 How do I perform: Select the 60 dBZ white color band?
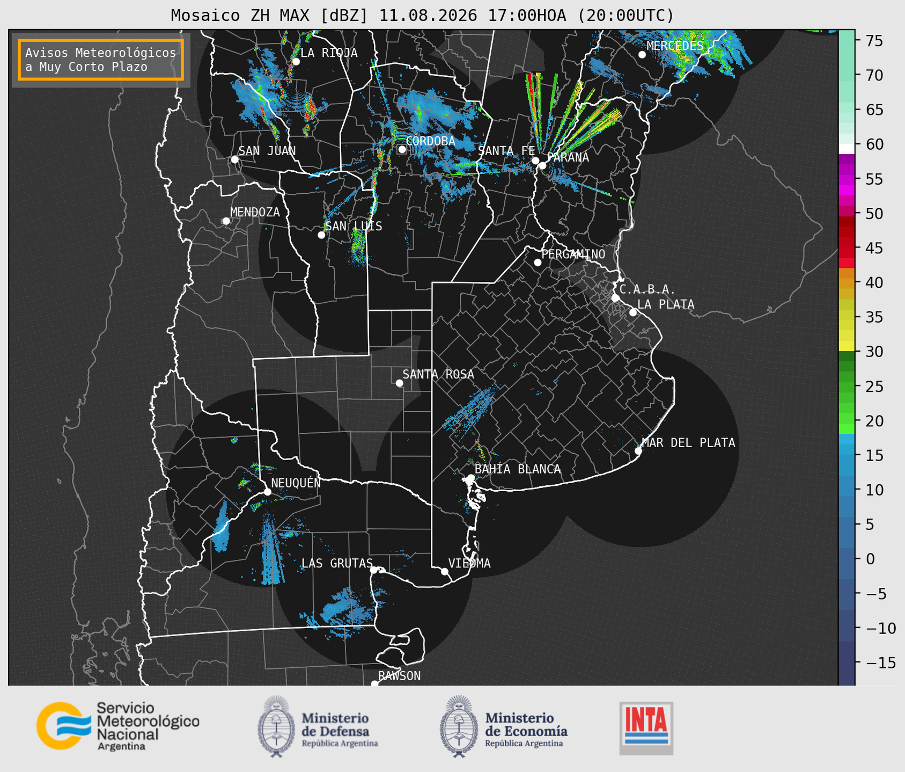pos(847,148)
